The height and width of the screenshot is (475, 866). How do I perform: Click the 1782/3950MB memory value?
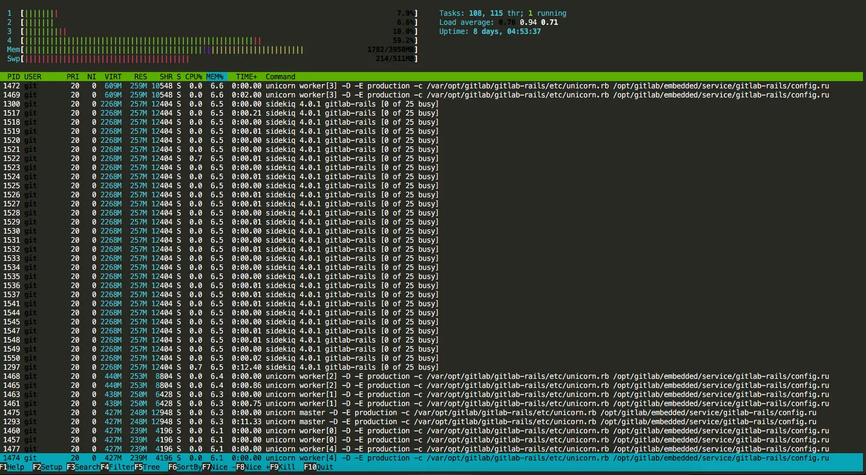click(x=390, y=50)
